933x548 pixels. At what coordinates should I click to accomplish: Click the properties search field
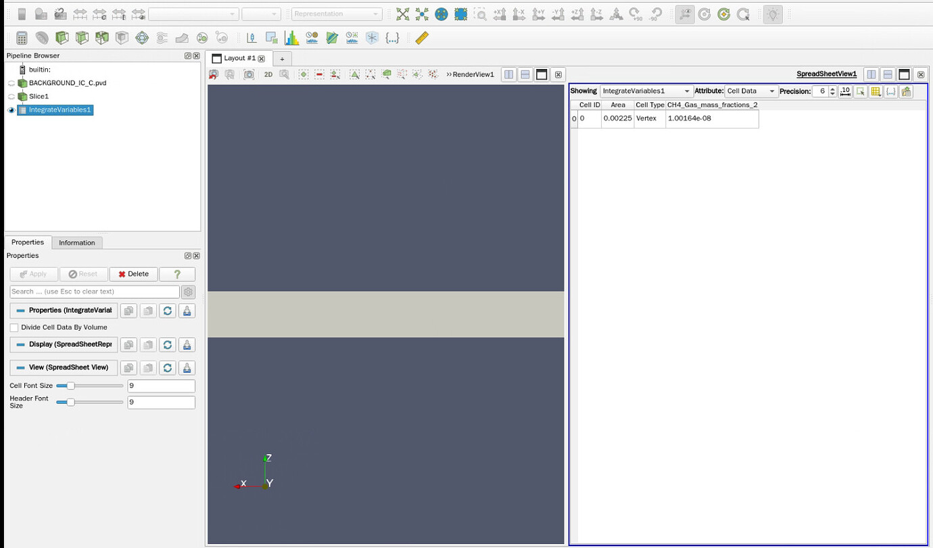click(95, 292)
